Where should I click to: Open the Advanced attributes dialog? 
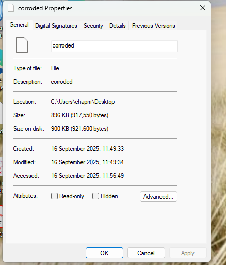click(x=158, y=196)
